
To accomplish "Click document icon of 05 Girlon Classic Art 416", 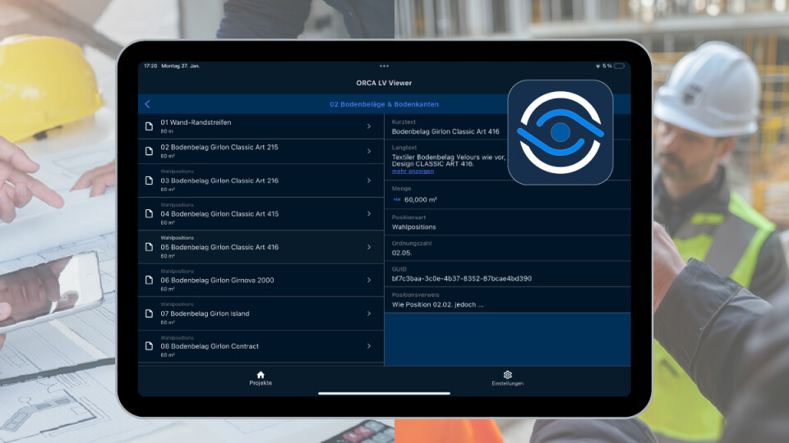I will (x=149, y=247).
